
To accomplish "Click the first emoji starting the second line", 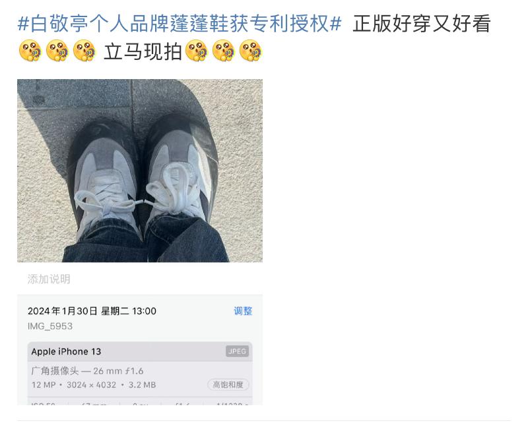I will click(x=30, y=51).
